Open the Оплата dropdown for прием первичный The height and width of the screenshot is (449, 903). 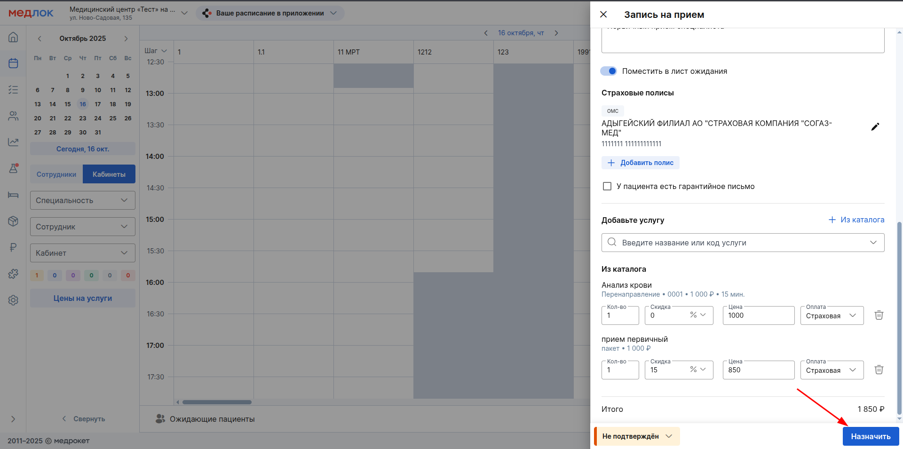(x=832, y=370)
